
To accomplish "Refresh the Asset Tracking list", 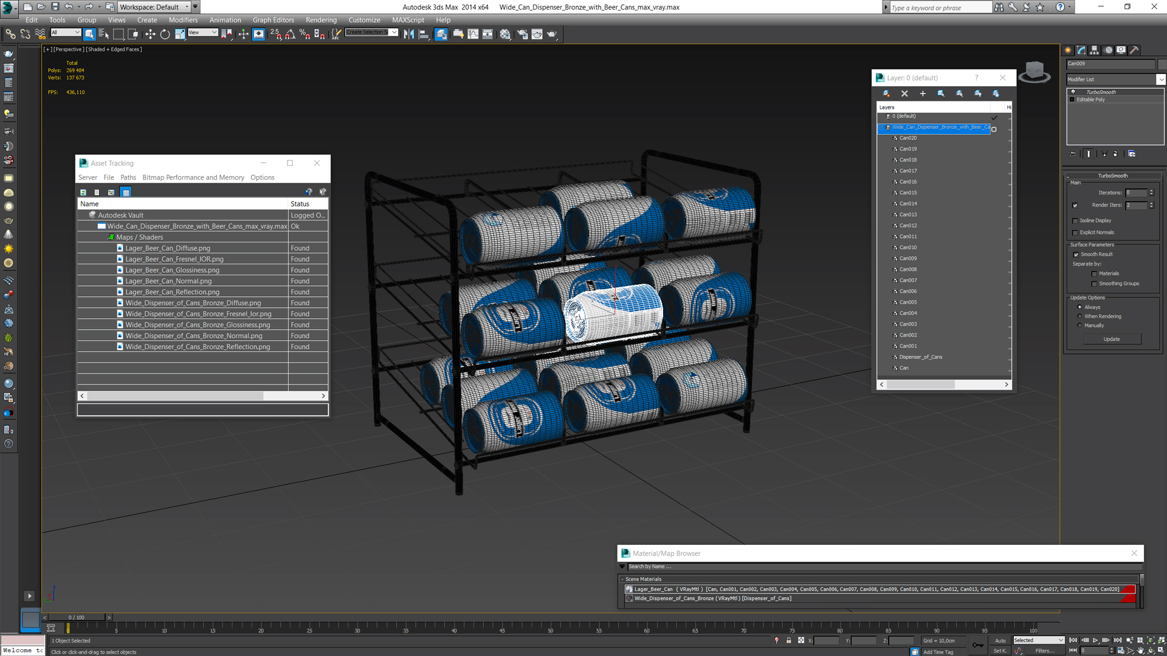I will coord(83,193).
